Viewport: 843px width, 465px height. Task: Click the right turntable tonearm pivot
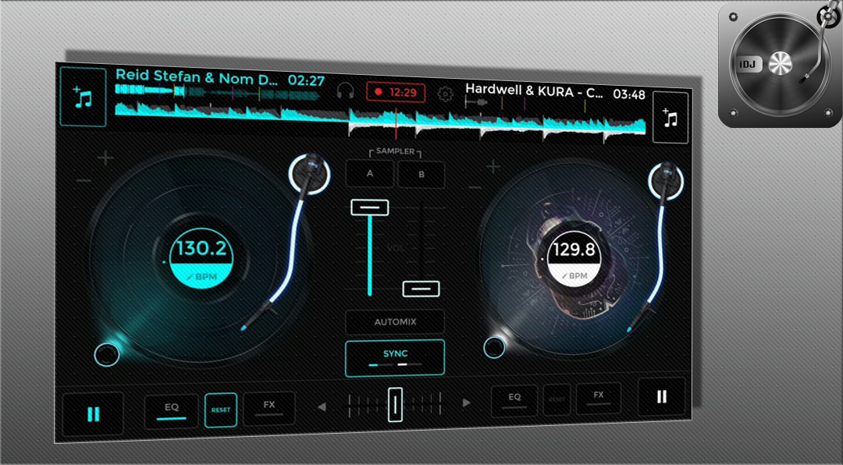pos(666,180)
